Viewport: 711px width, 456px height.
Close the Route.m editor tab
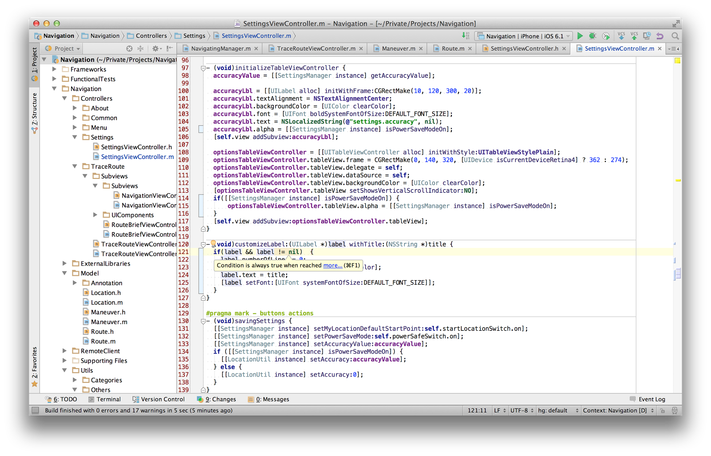pos(470,49)
